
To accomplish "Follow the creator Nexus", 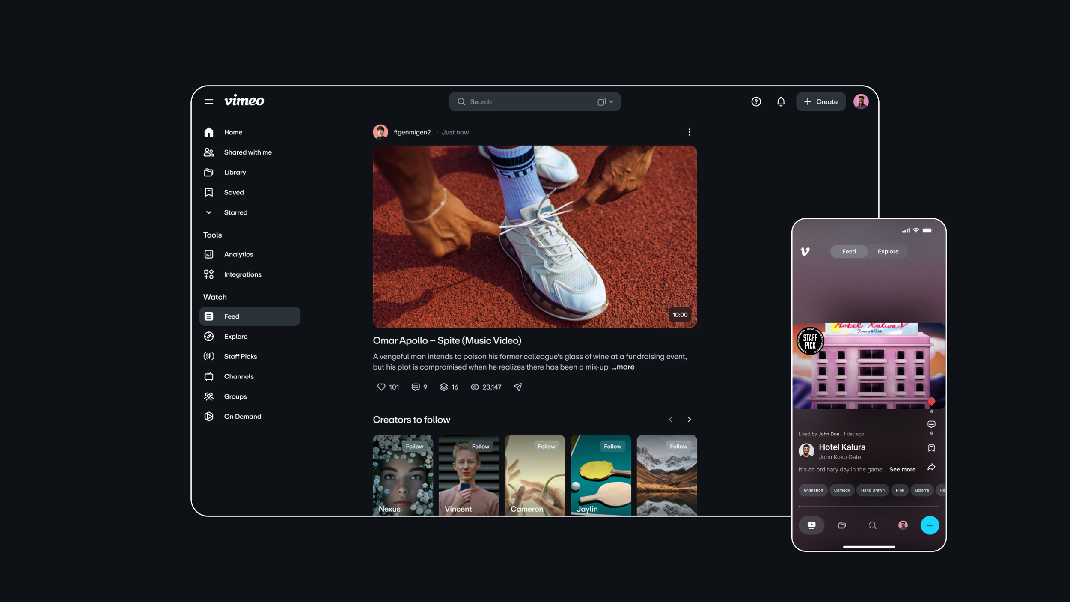I will tap(414, 446).
